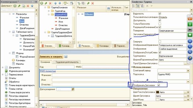Click the categories grouping icon in Properties toolbar
Screen dimensions: 193x108
pos(138,6)
